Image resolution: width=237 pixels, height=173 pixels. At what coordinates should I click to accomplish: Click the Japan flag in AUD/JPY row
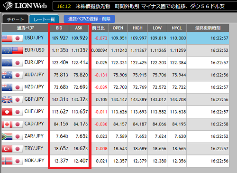[18, 75]
